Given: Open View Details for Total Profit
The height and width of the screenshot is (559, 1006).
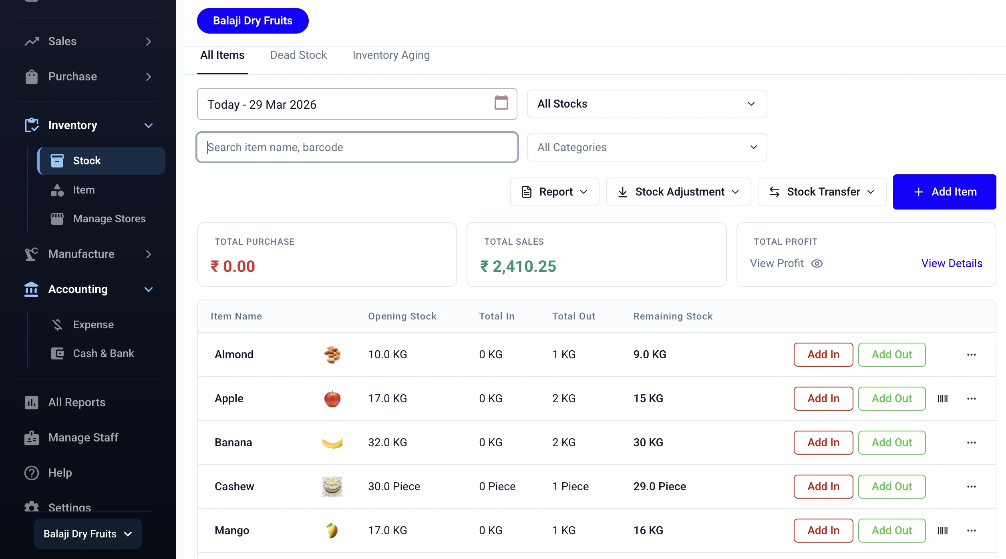Looking at the screenshot, I should point(952,263).
